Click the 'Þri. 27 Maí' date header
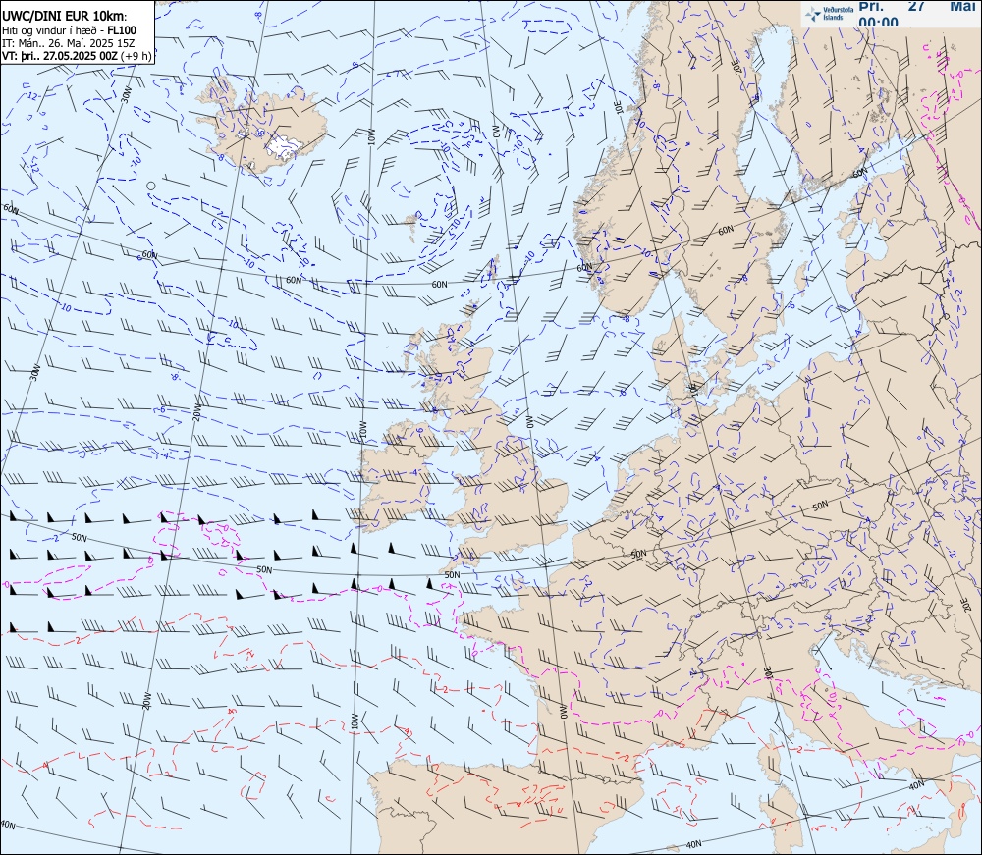The height and width of the screenshot is (855, 982). click(919, 6)
